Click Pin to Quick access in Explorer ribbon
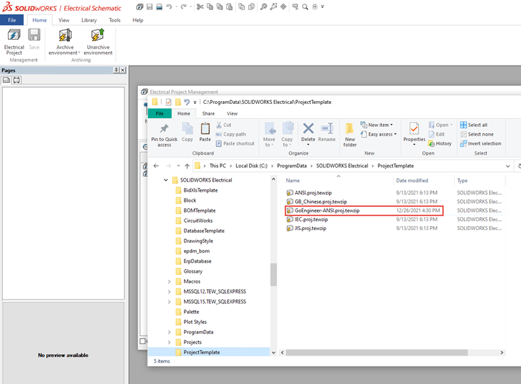Screen dimensions: 521x384 point(164,135)
